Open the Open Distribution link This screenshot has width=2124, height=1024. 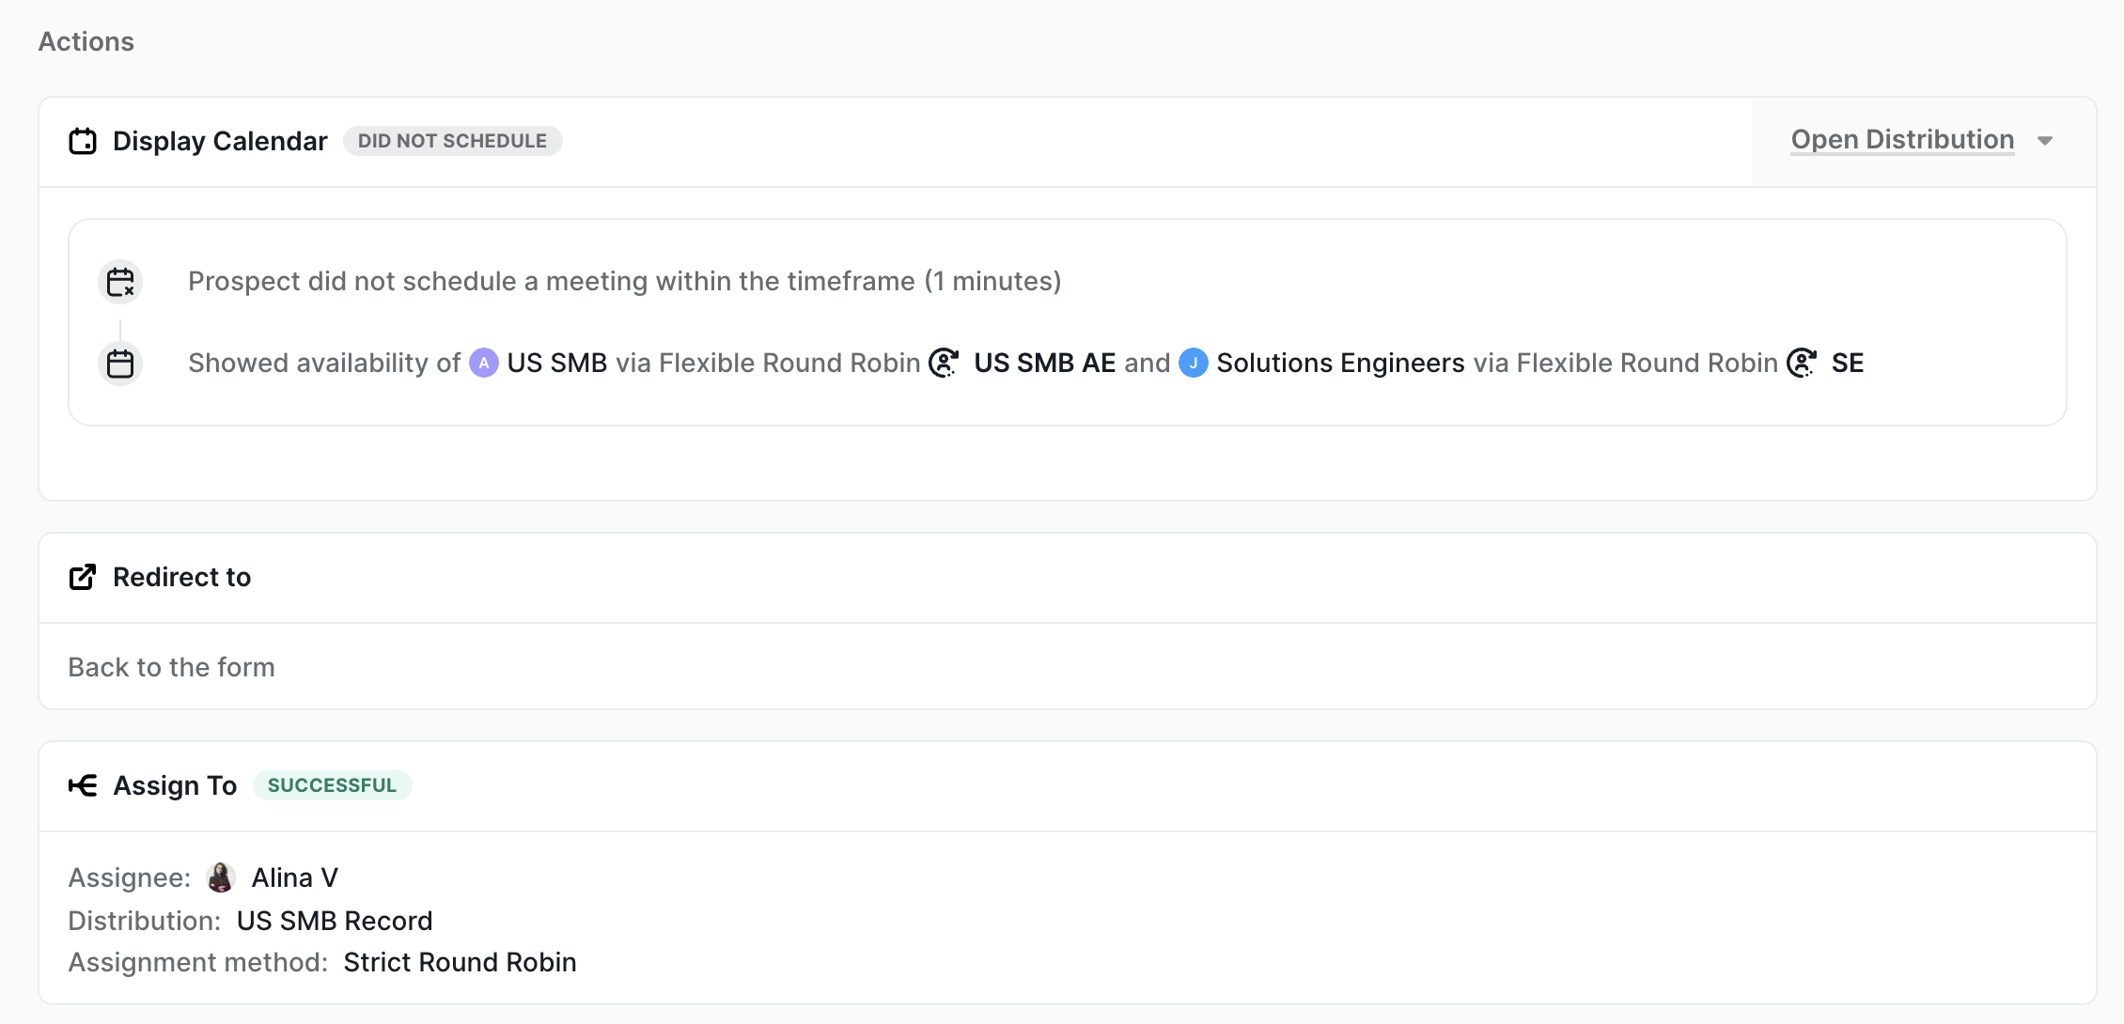[x=1902, y=140]
